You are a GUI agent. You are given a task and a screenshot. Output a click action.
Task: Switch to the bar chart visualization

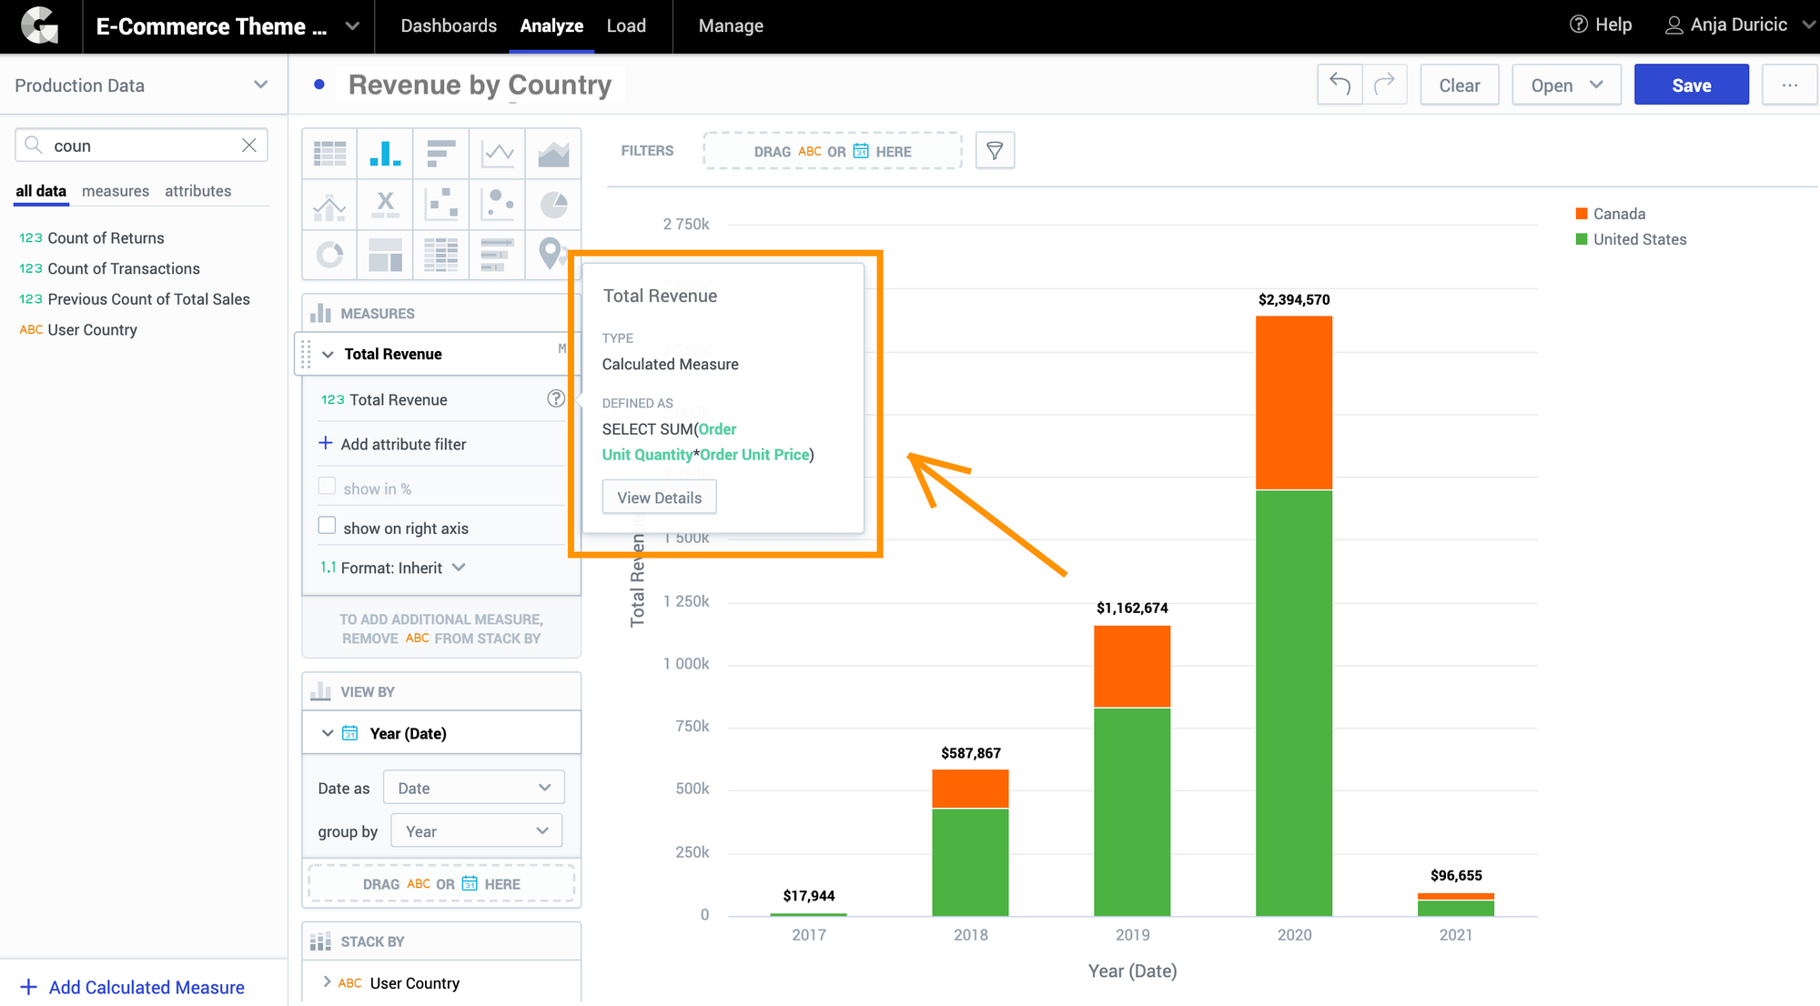click(x=385, y=153)
